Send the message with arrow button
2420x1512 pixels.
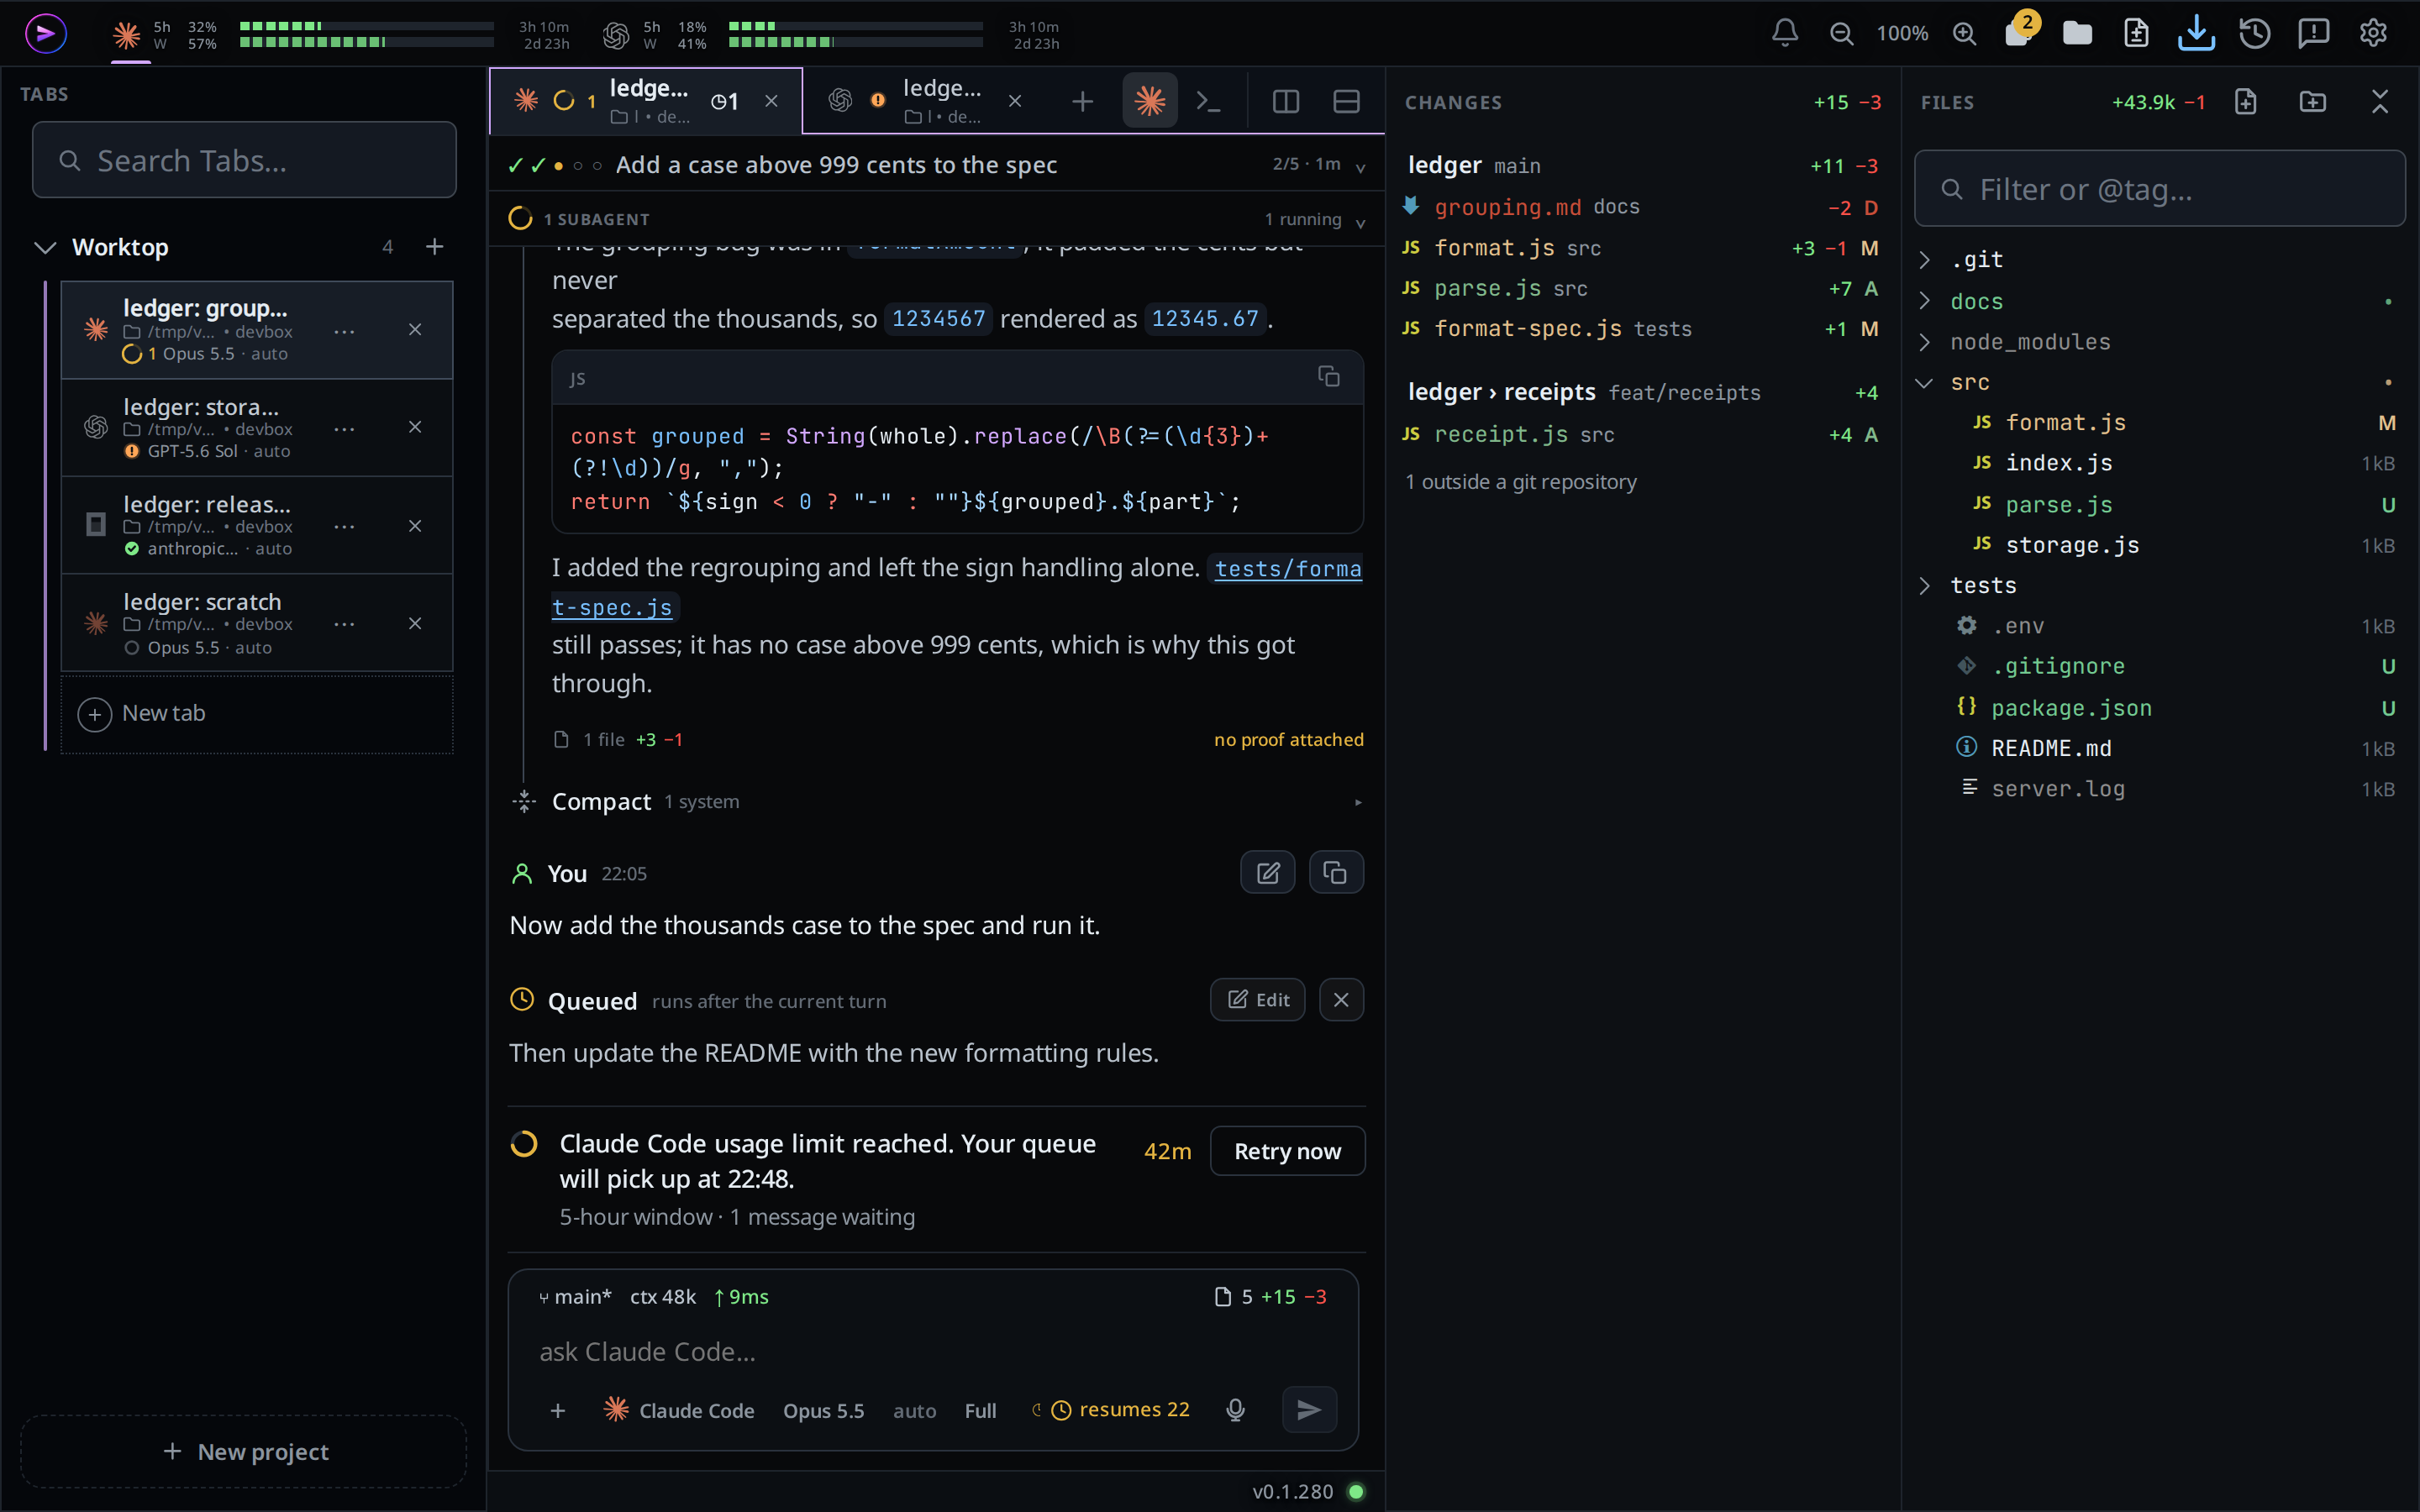(1309, 1409)
